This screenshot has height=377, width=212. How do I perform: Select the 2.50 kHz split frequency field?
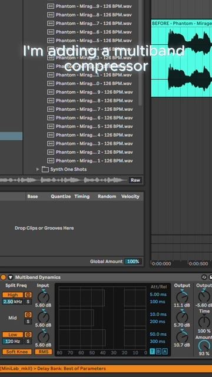point(13,302)
